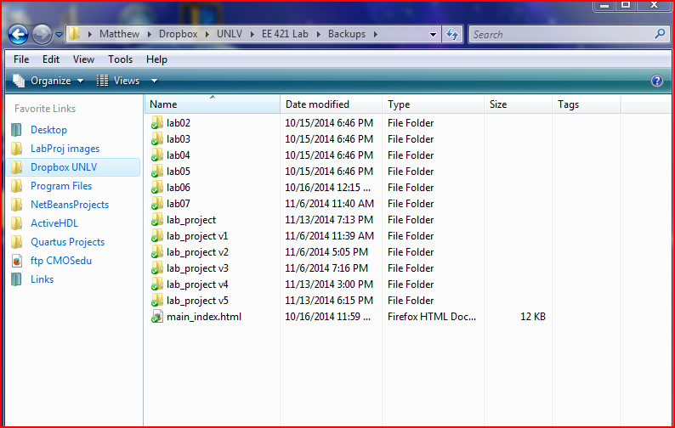The width and height of the screenshot is (675, 428).
Task: Select the main_index.html file icon
Action: coord(157,317)
